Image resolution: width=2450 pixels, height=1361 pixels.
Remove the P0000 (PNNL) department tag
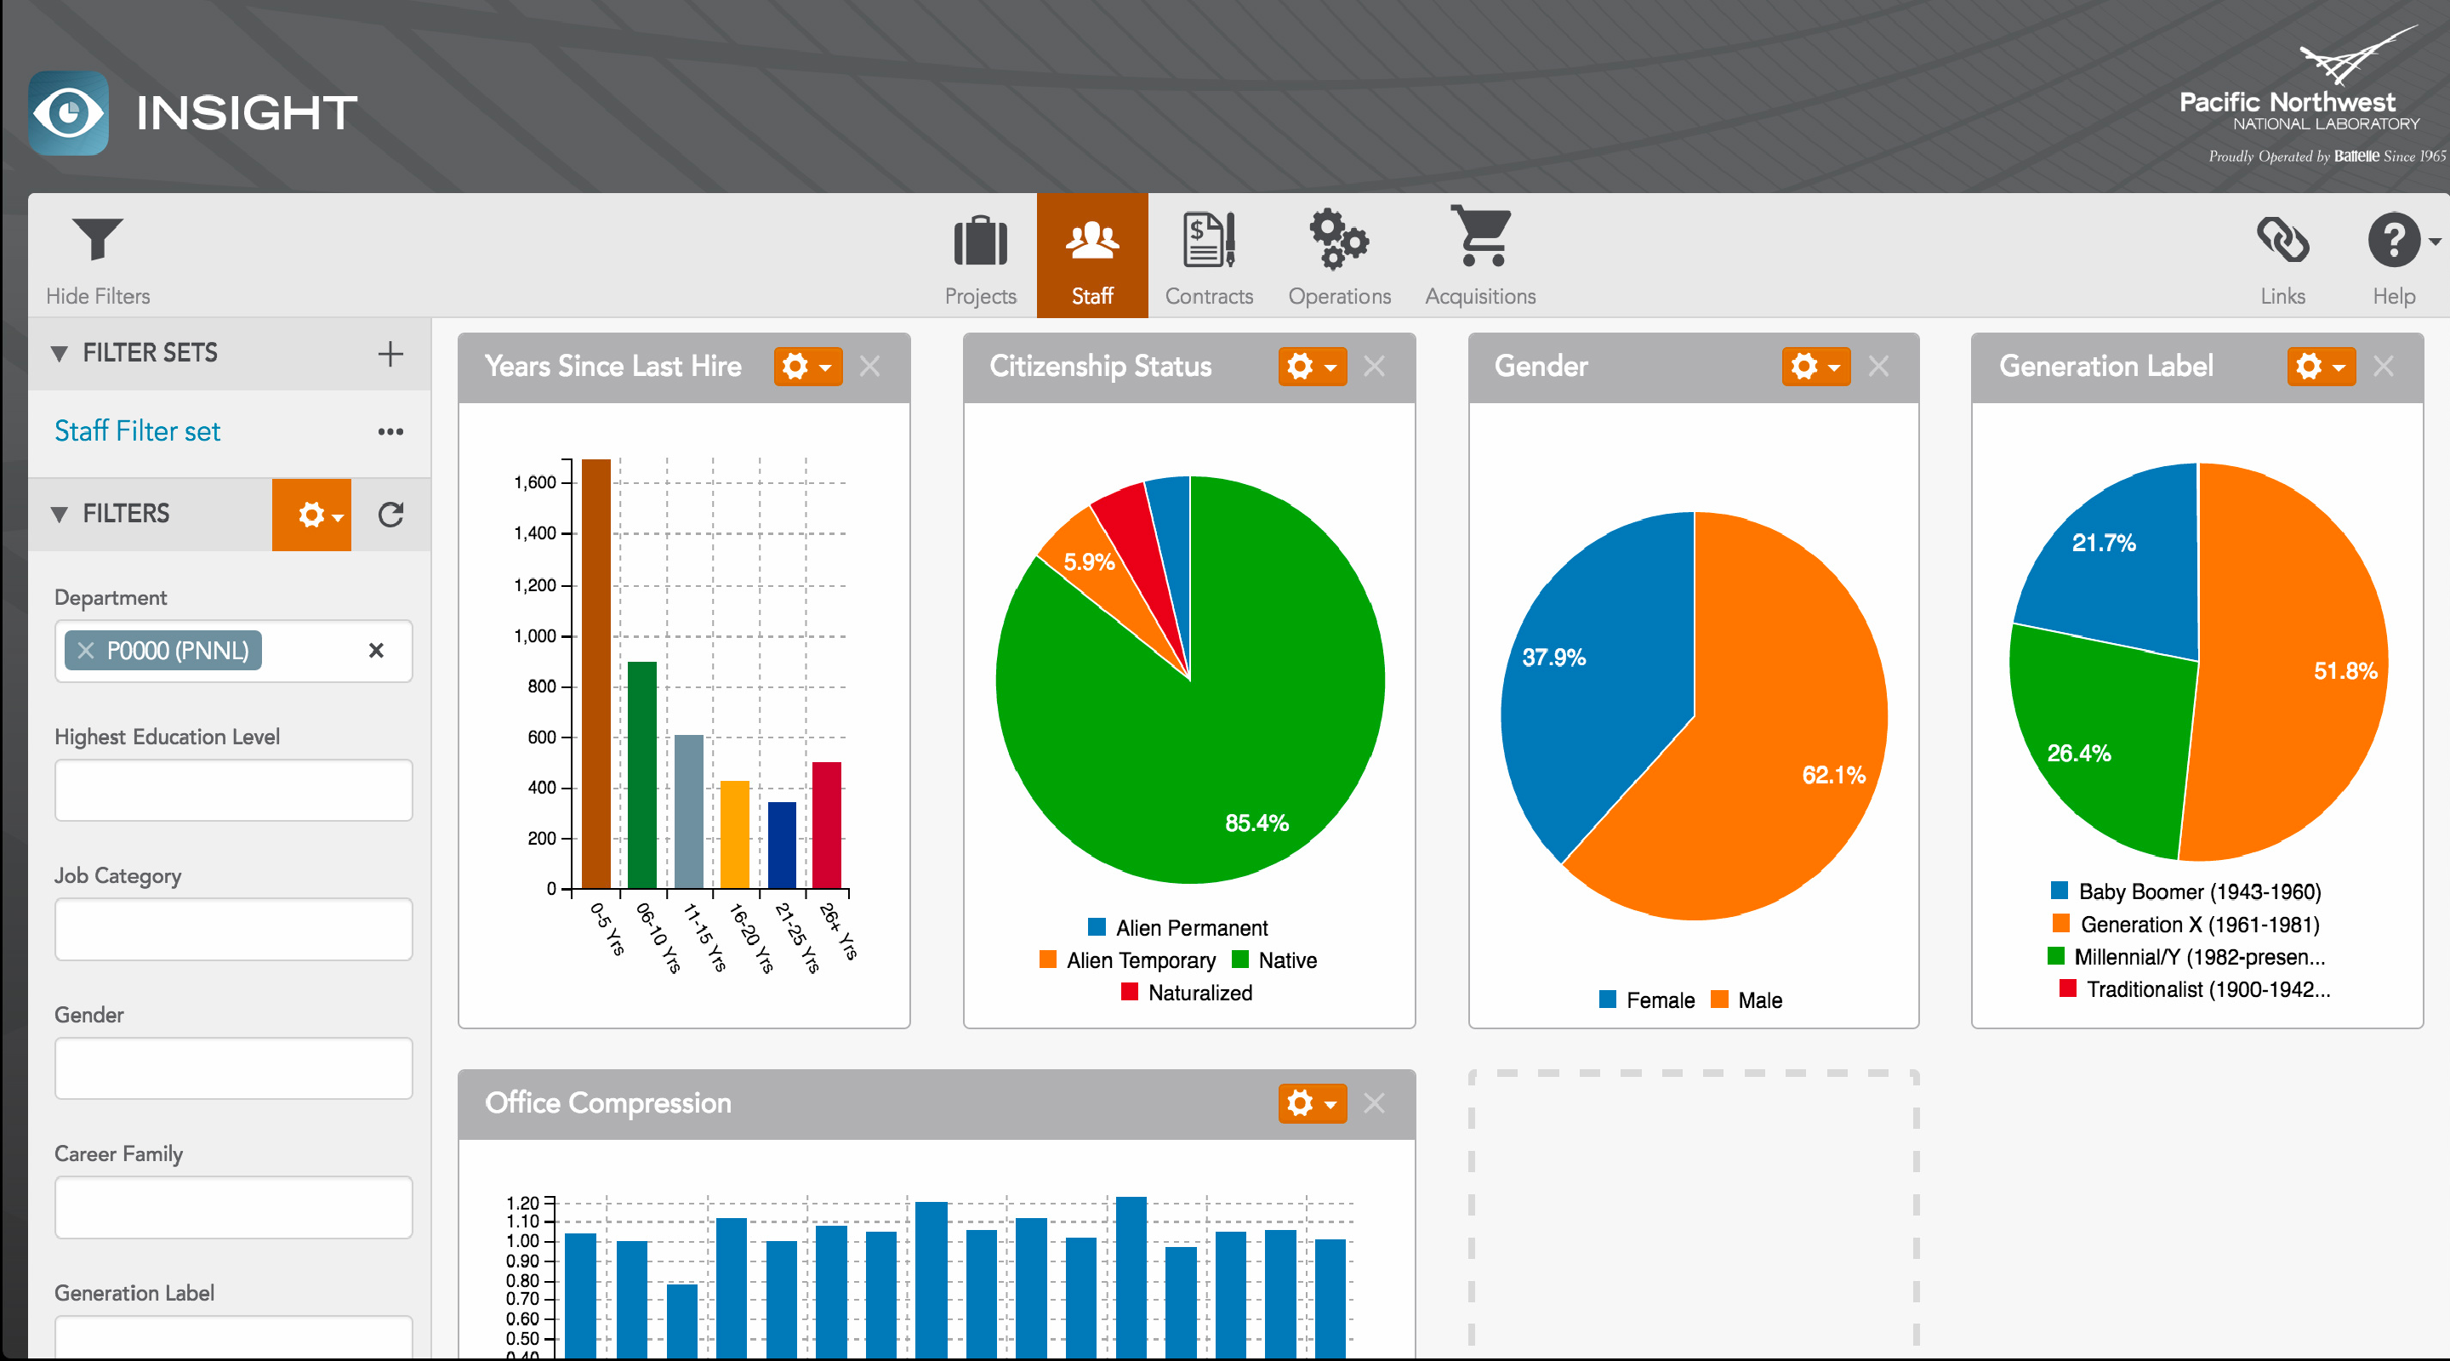[x=86, y=651]
